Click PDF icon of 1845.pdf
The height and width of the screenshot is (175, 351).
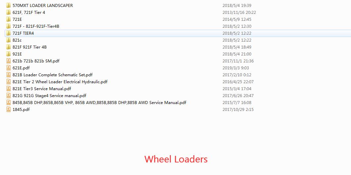[9, 109]
